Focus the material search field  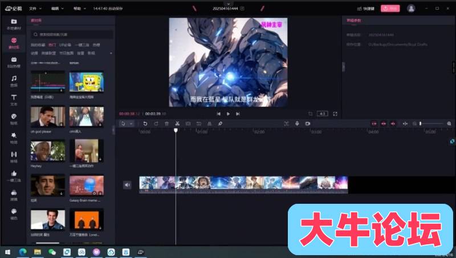click(x=72, y=34)
